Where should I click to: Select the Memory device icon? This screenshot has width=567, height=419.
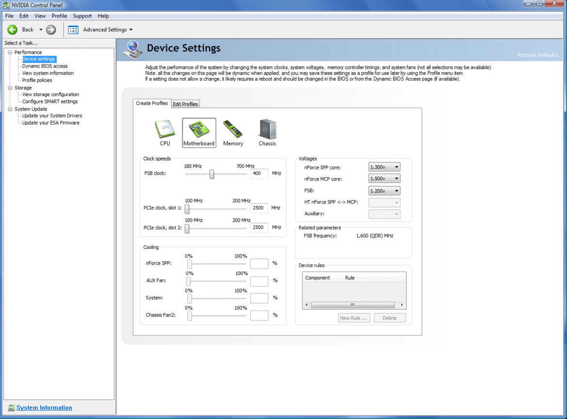(x=233, y=133)
